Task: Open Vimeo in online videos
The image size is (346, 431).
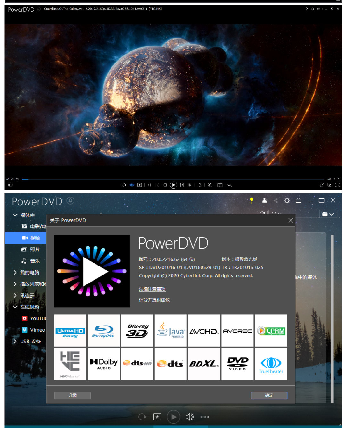Action: click(x=33, y=330)
